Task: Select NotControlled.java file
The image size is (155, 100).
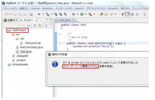Action: coord(29,47)
